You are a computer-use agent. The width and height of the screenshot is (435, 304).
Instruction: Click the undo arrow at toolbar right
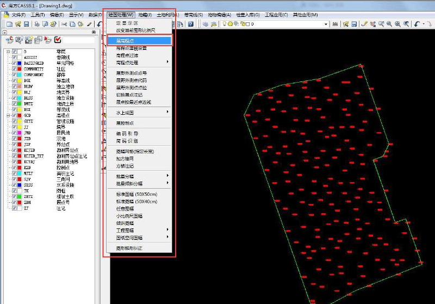pos(417,24)
